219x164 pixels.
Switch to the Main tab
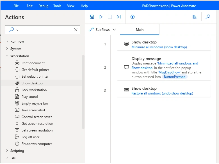(140, 29)
